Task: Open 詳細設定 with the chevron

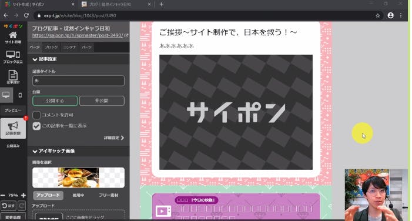Action: 114,138
